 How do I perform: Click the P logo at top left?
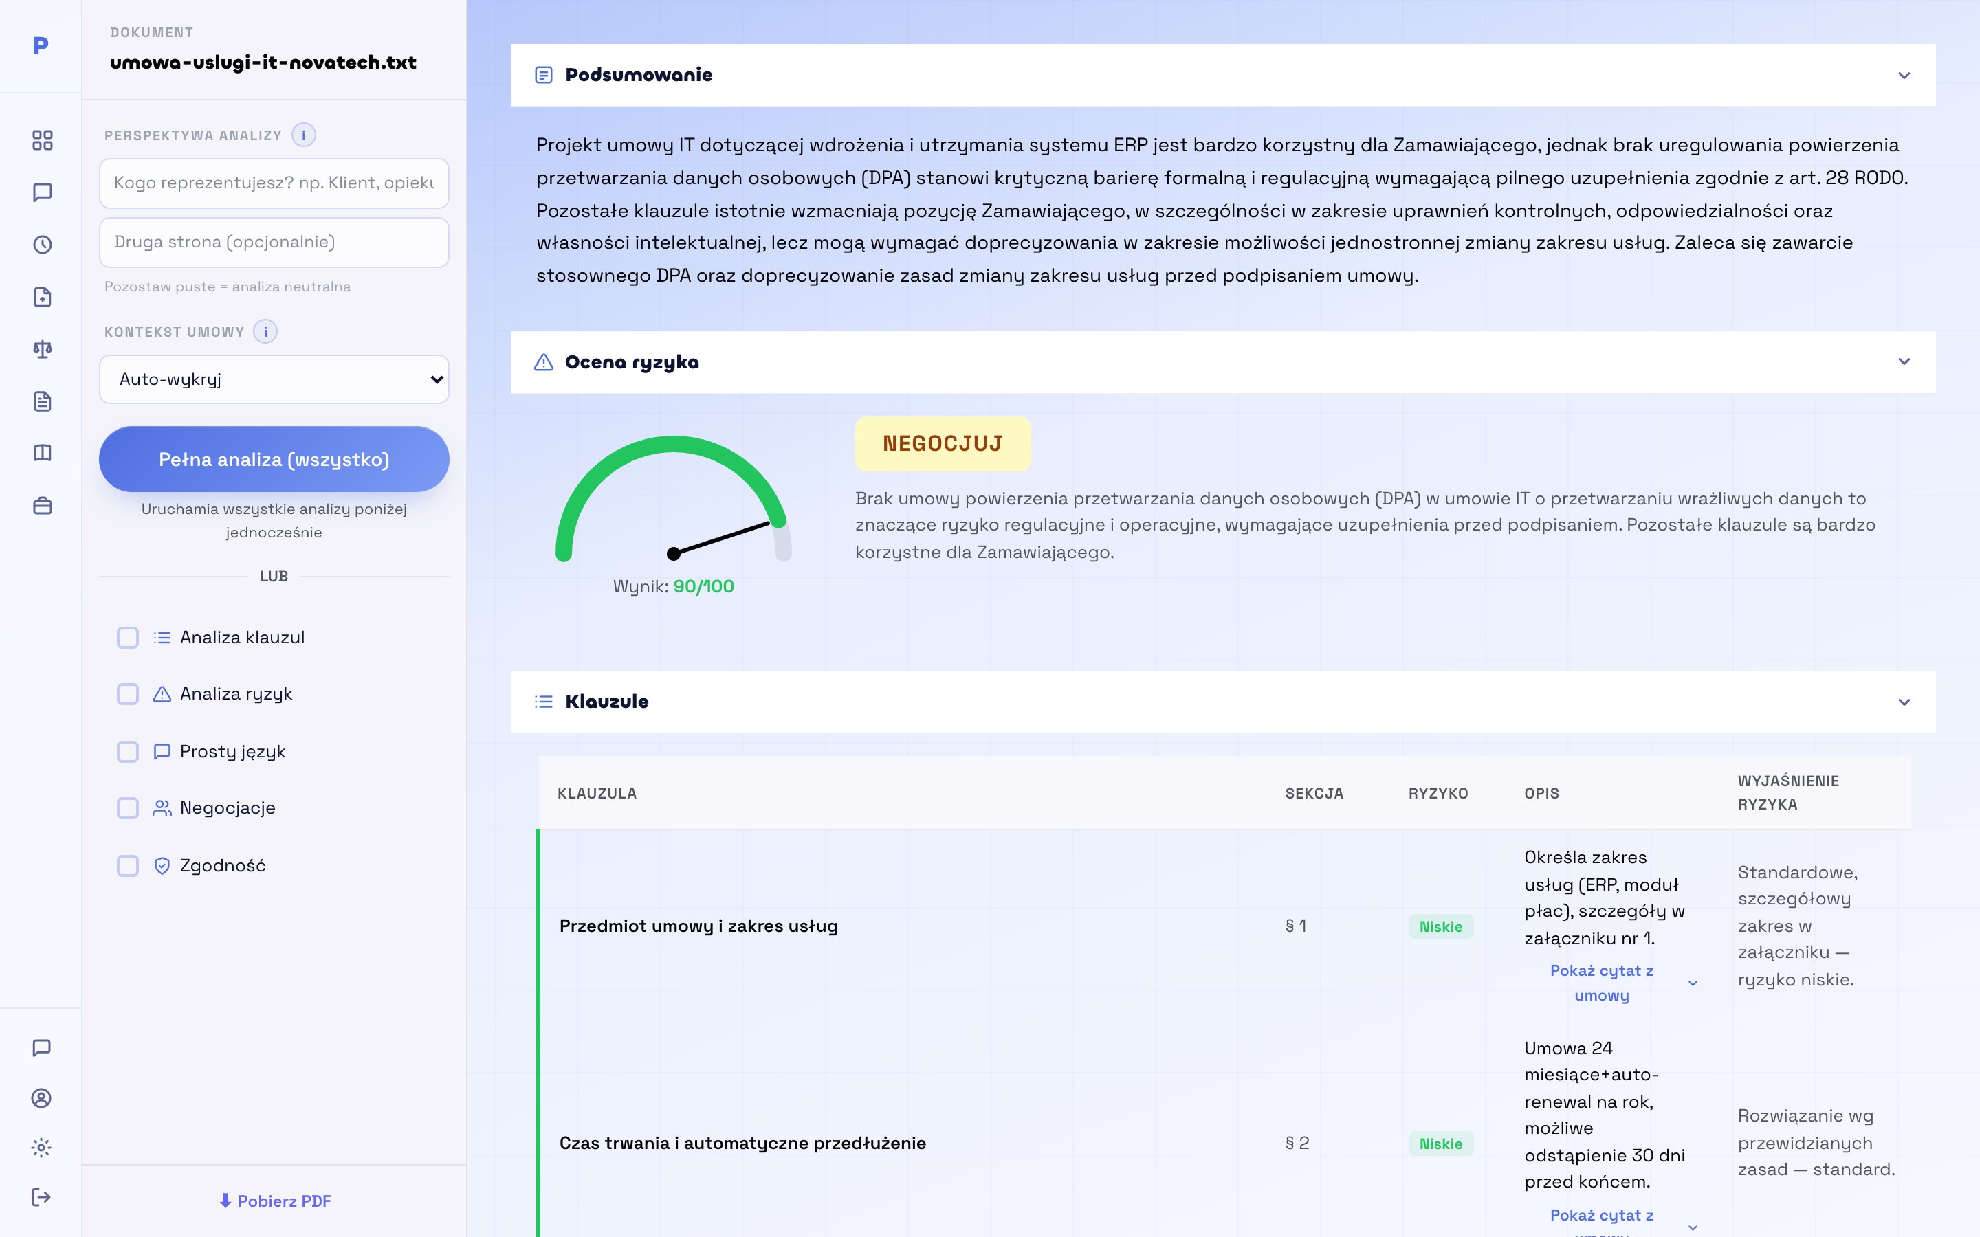pos(41,46)
